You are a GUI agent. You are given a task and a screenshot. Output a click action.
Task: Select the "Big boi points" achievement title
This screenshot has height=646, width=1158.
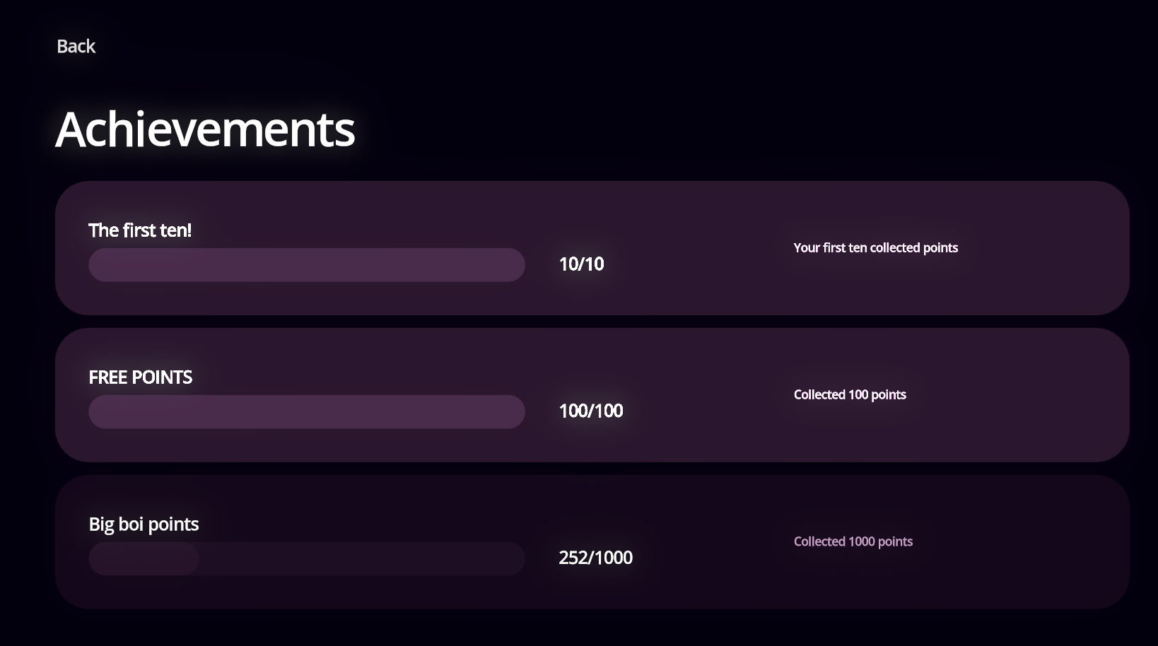click(144, 524)
